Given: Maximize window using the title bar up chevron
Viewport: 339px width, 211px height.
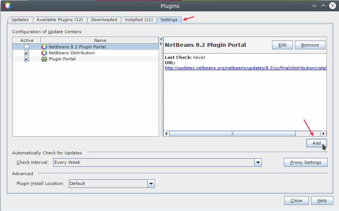Looking at the screenshot, I should [x=324, y=6].
